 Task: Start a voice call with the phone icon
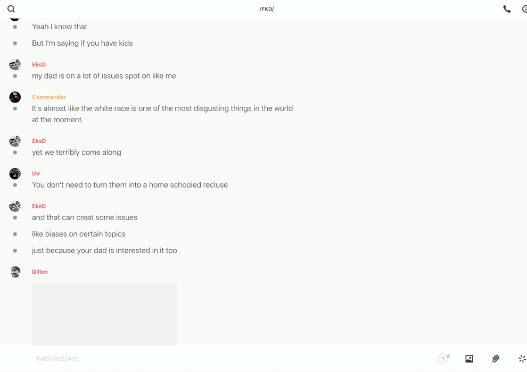point(507,9)
